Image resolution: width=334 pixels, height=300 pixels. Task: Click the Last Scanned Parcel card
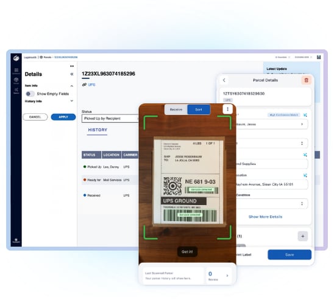click(x=172, y=276)
